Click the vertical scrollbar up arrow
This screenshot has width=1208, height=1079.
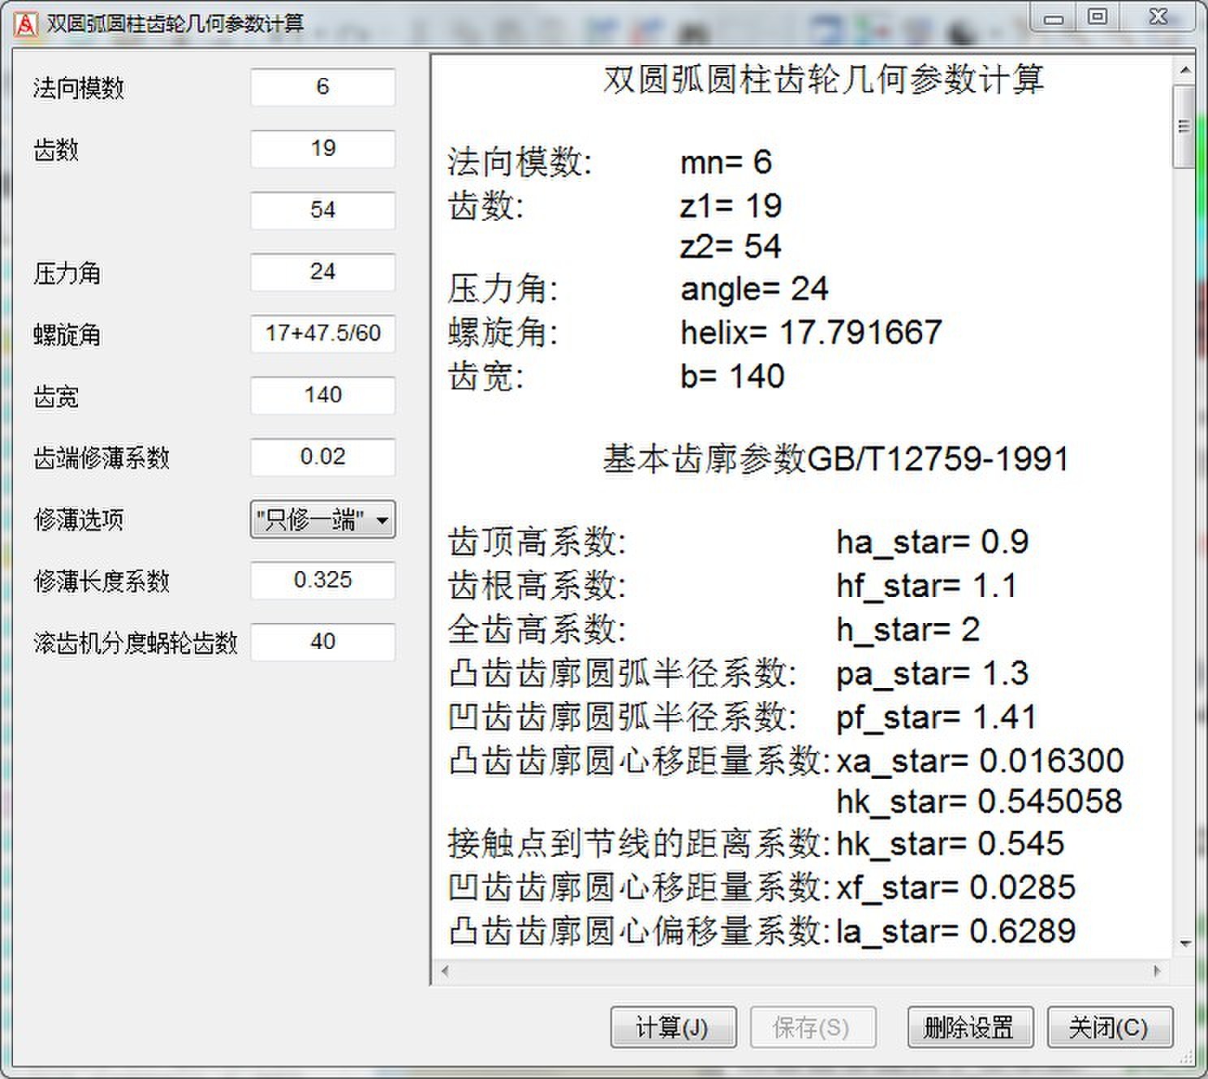[1184, 71]
